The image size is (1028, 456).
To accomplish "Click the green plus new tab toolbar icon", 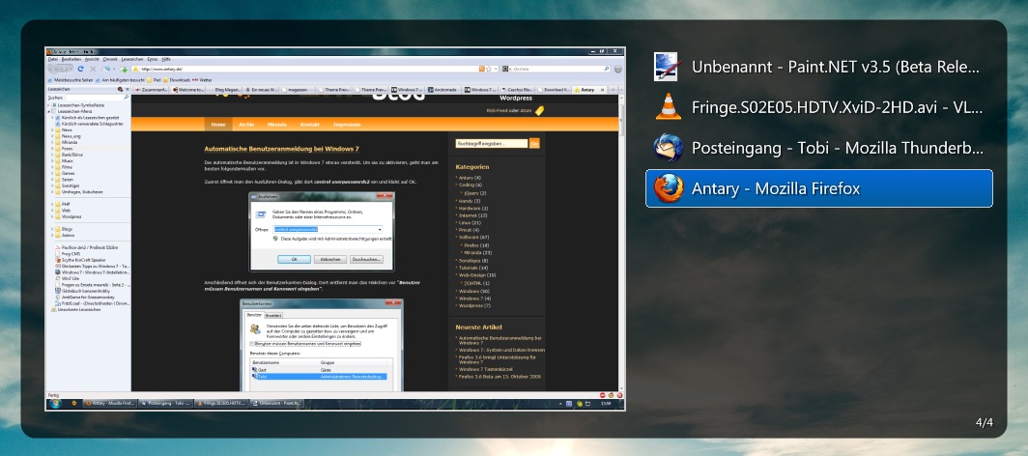I will pyautogui.click(x=124, y=70).
